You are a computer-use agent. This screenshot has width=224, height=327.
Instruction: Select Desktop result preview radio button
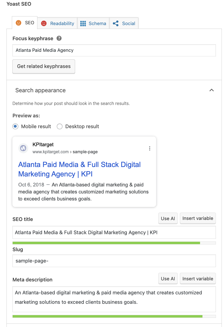tap(59, 126)
